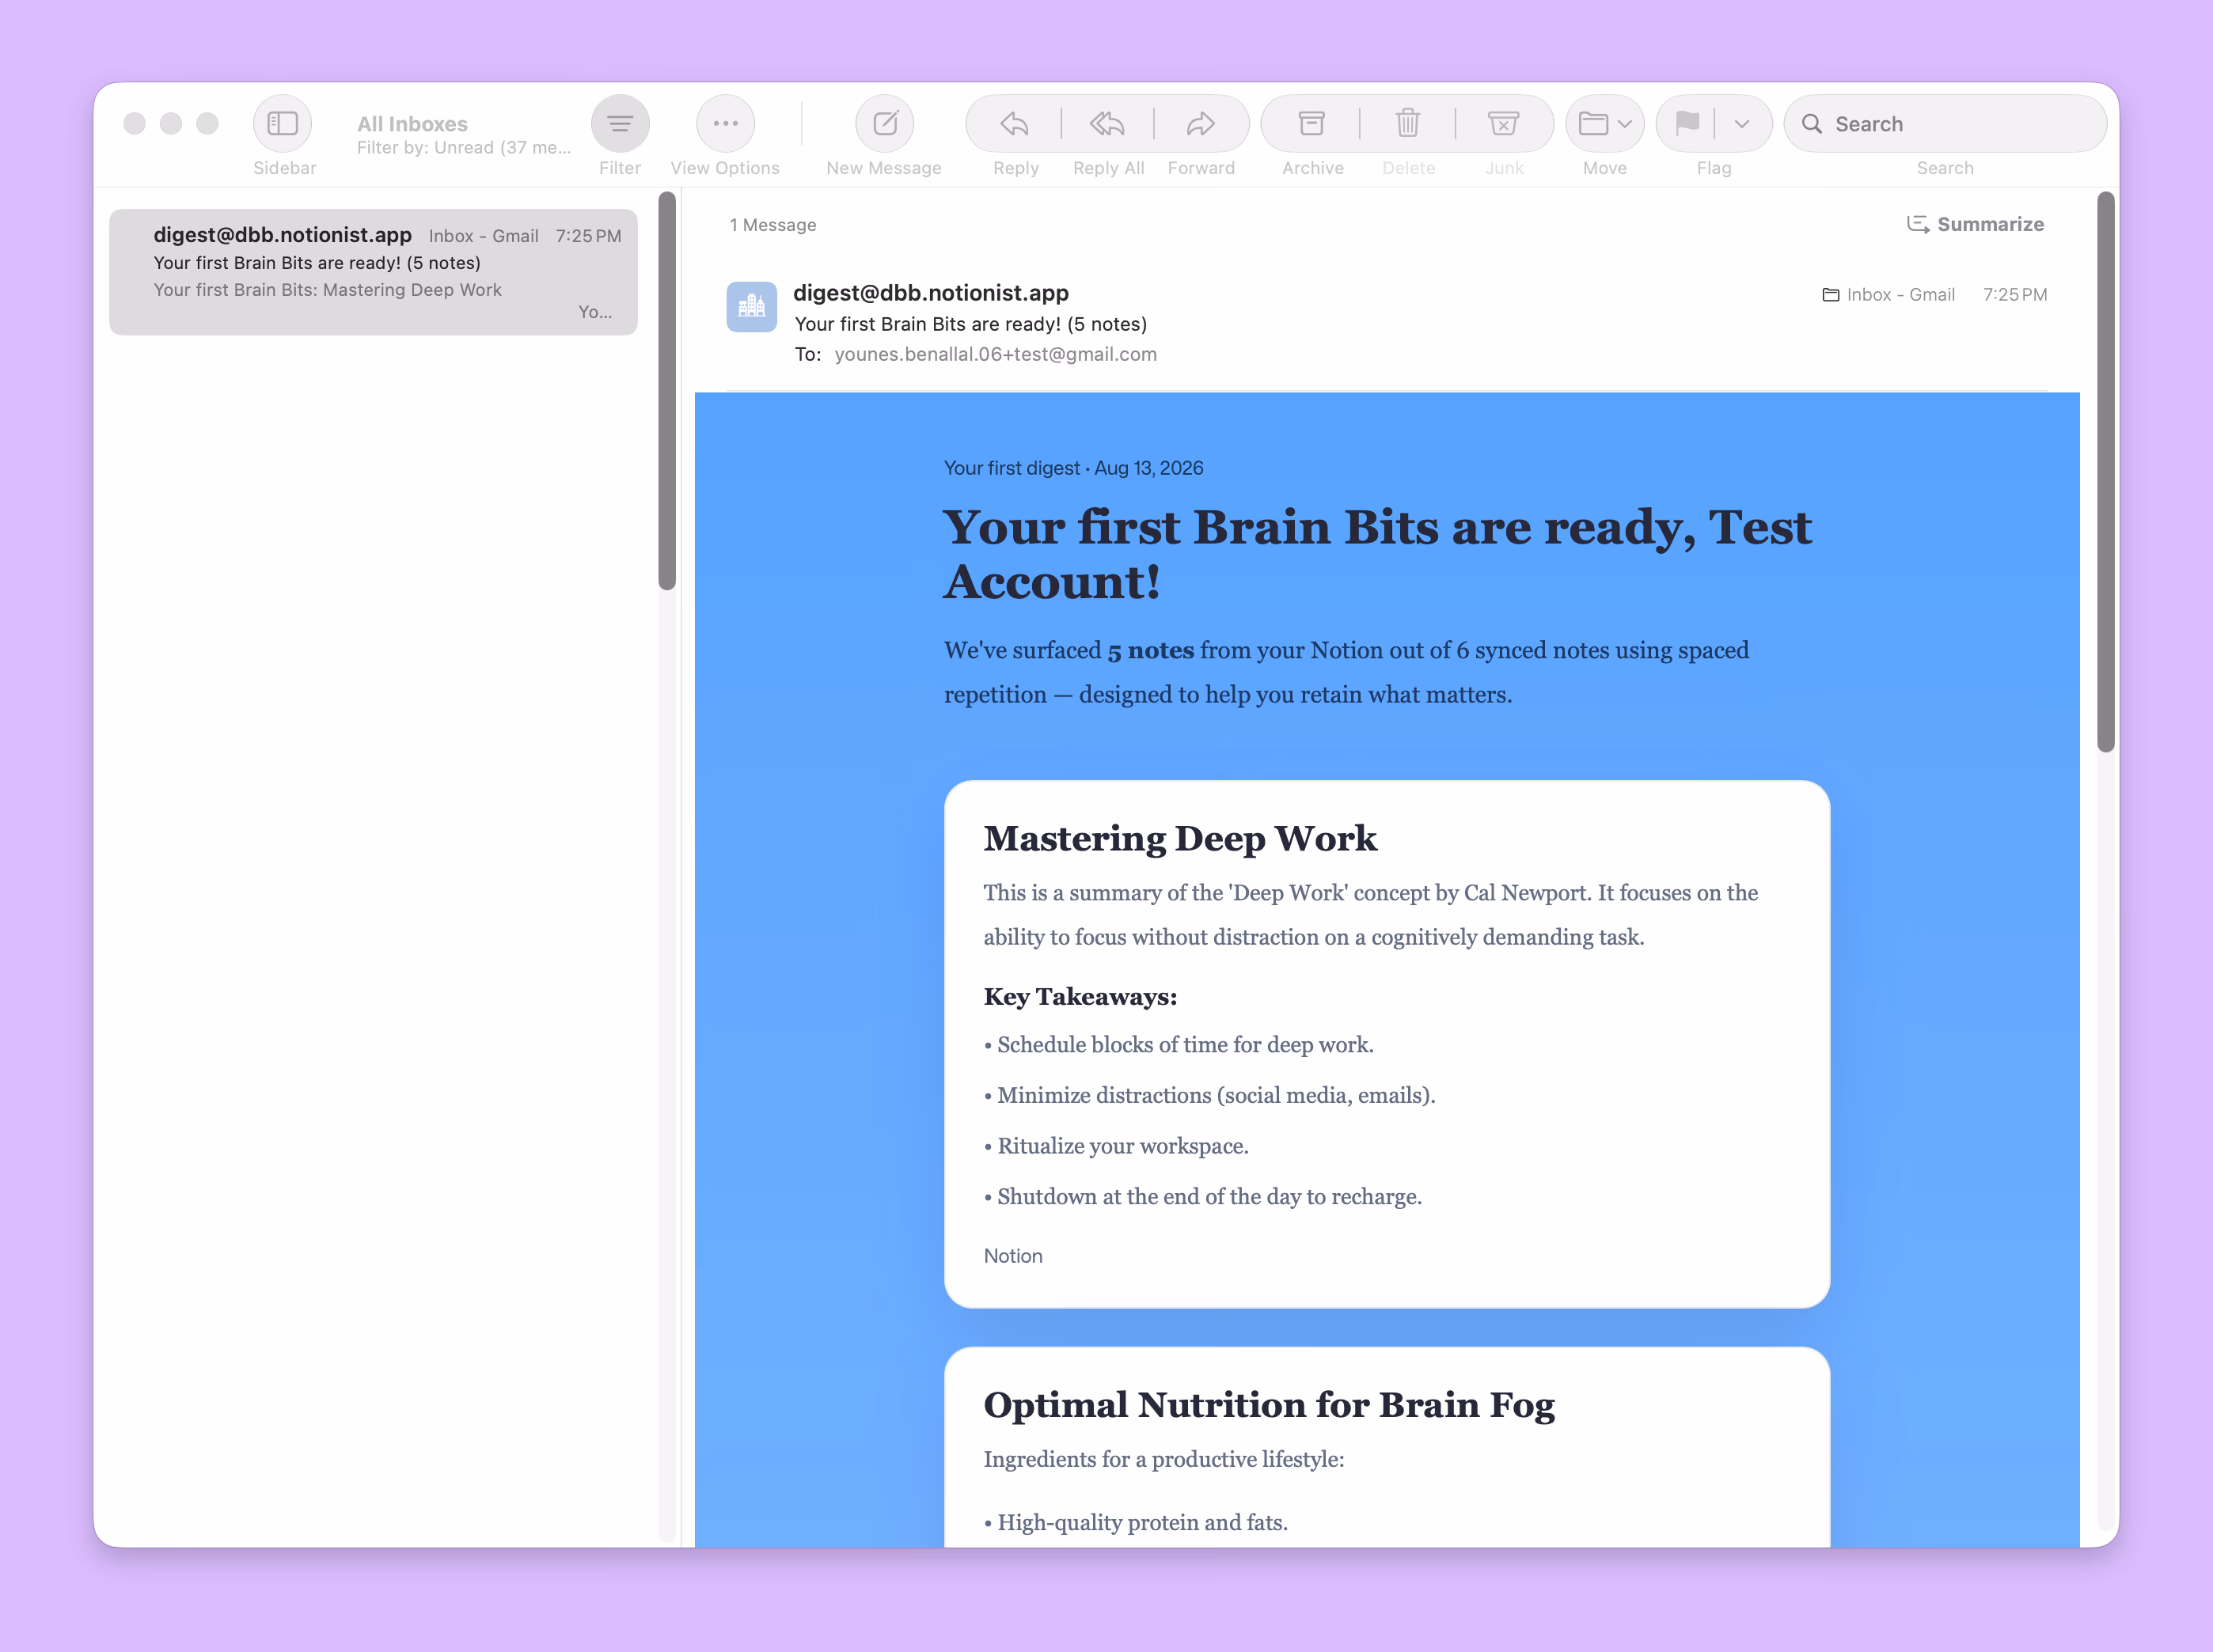Click the message body scrollbar
This screenshot has height=1652, width=2213.
pos(2105,472)
